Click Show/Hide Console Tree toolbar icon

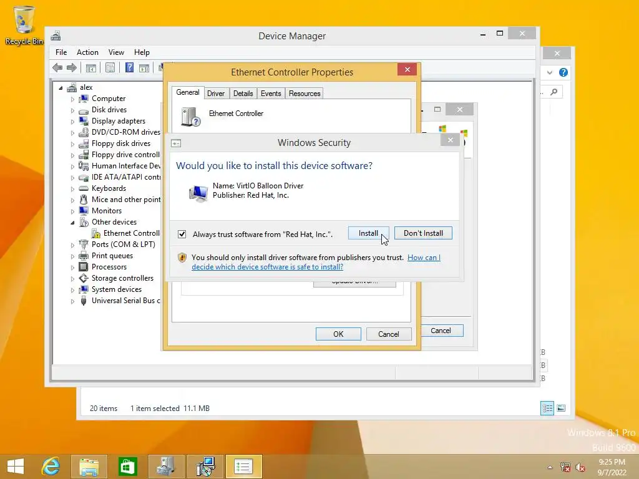click(x=91, y=67)
